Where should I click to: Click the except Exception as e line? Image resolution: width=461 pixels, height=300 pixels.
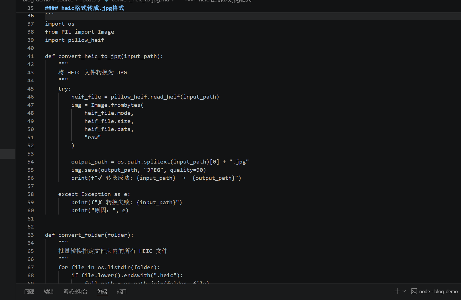coord(94,194)
